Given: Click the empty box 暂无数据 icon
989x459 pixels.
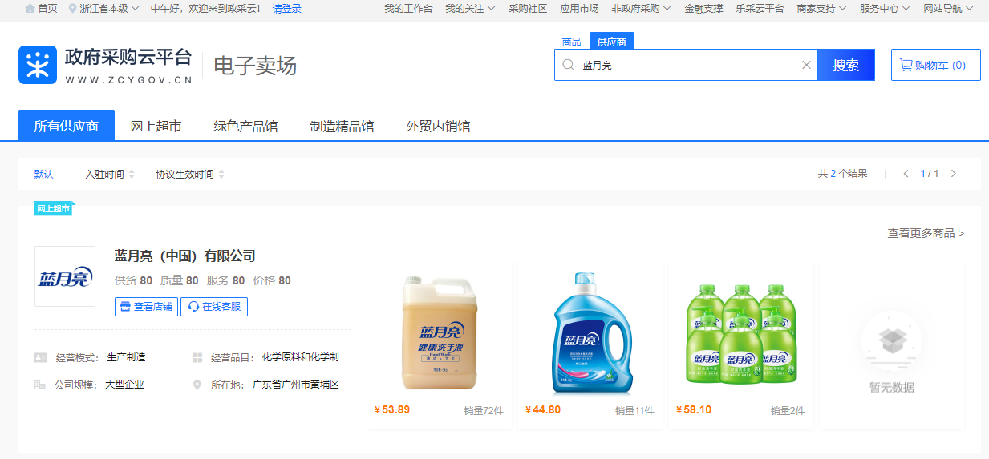Looking at the screenshot, I should (891, 342).
